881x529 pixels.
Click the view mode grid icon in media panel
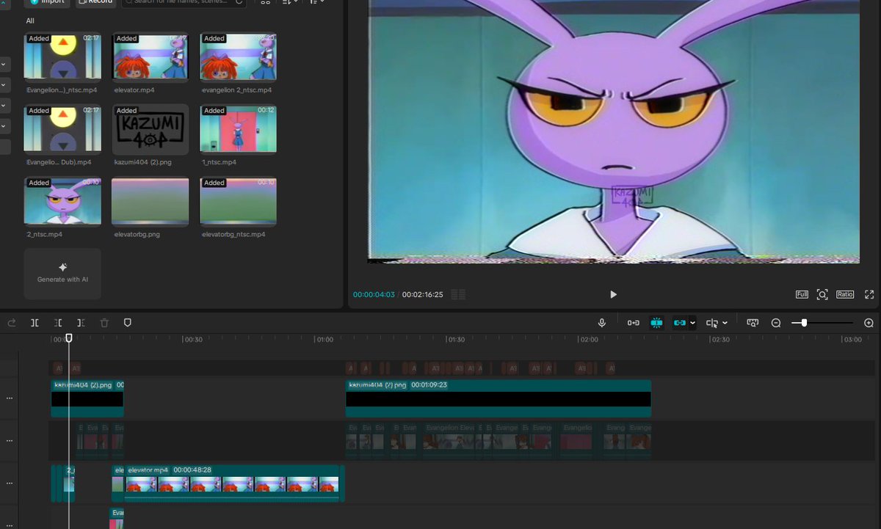pyautogui.click(x=266, y=2)
